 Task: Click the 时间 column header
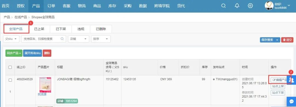245,67
